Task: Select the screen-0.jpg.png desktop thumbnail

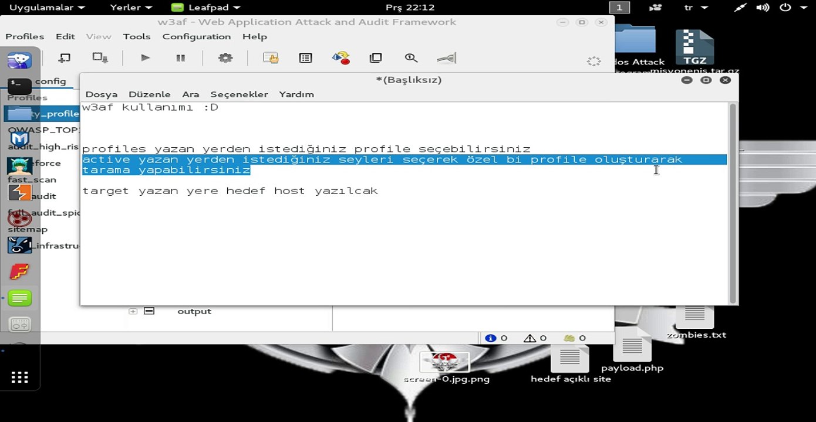Action: (x=446, y=367)
